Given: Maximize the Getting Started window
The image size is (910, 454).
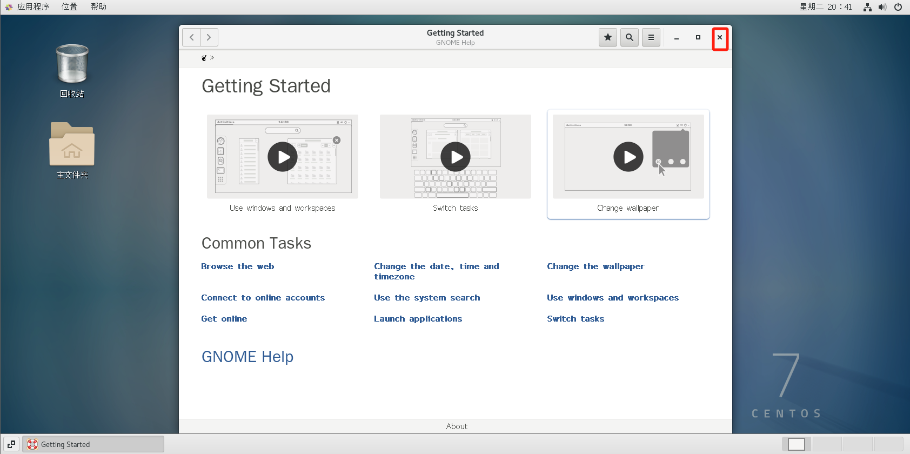Looking at the screenshot, I should pyautogui.click(x=698, y=37).
